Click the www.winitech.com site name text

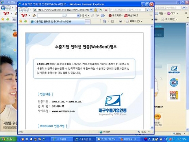[x=63, y=111]
